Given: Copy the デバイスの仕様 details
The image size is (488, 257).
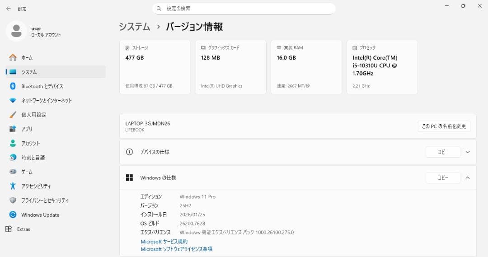Looking at the screenshot, I should (443, 152).
